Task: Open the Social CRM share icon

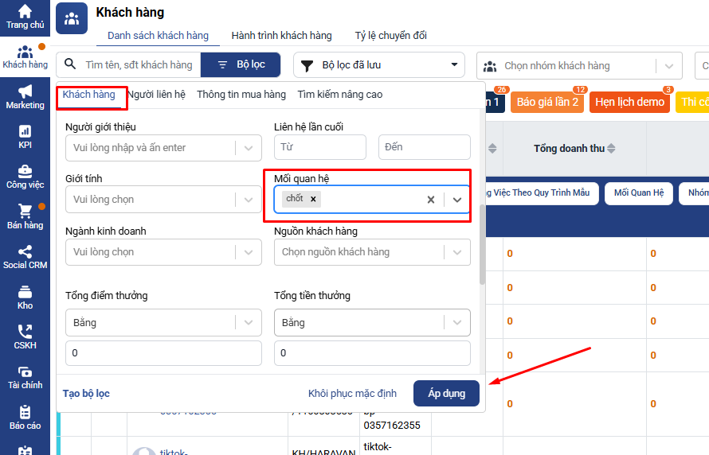Action: point(25,251)
